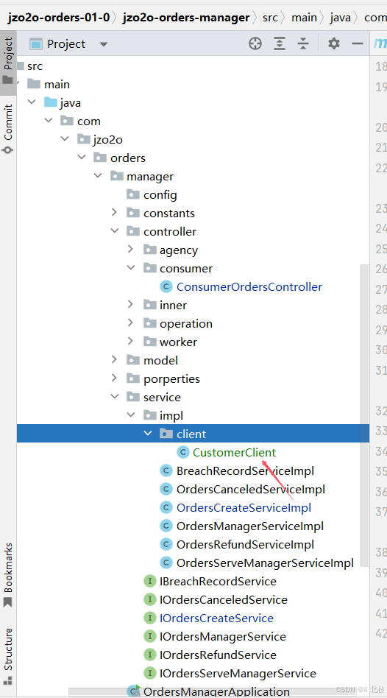Screen dimensions: 387x698
Task: Click the java breadcrumb item
Action: tap(341, 18)
